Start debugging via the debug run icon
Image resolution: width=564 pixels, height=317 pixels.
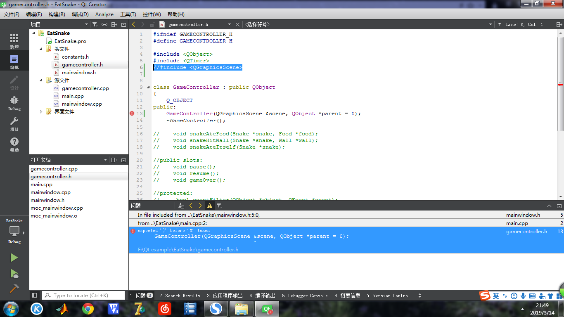coord(14,272)
